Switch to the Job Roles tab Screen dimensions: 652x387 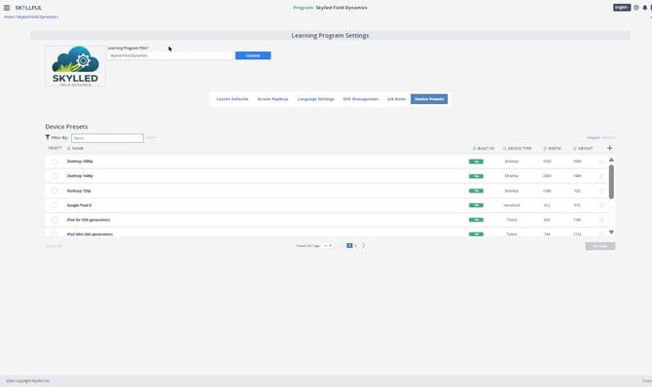396,99
